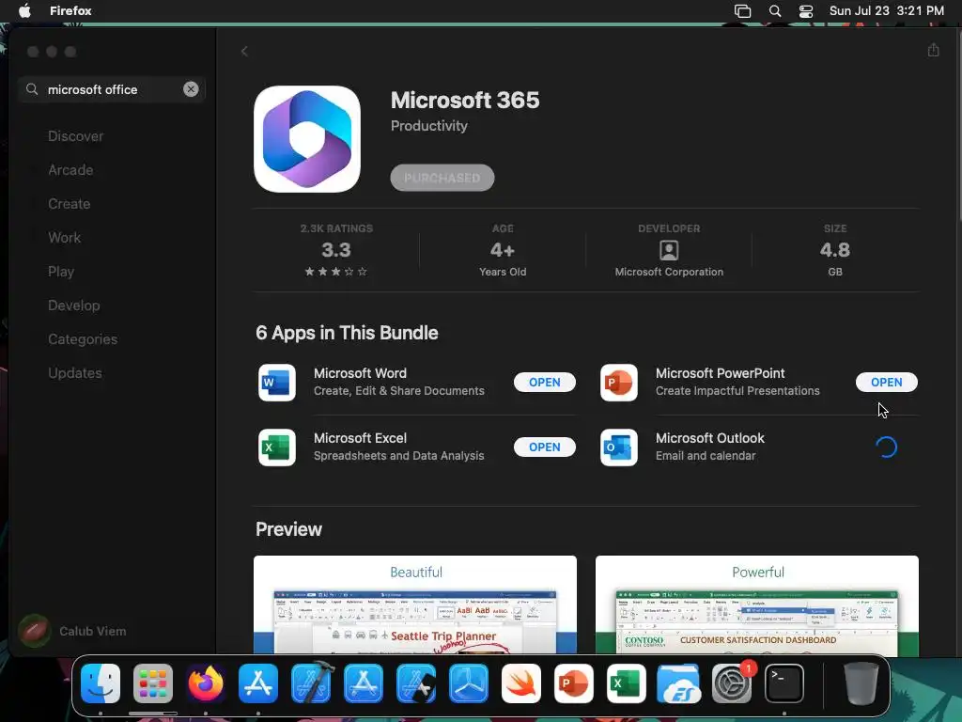Screen dimensions: 962x722
Task: Click the Microsoft Outlook title text
Action: tap(710, 438)
